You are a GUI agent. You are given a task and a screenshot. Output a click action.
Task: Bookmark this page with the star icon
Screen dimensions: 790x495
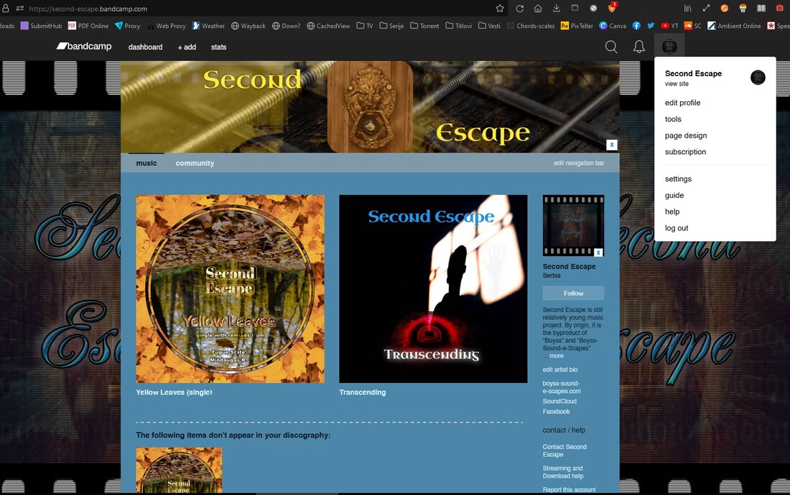tap(500, 9)
